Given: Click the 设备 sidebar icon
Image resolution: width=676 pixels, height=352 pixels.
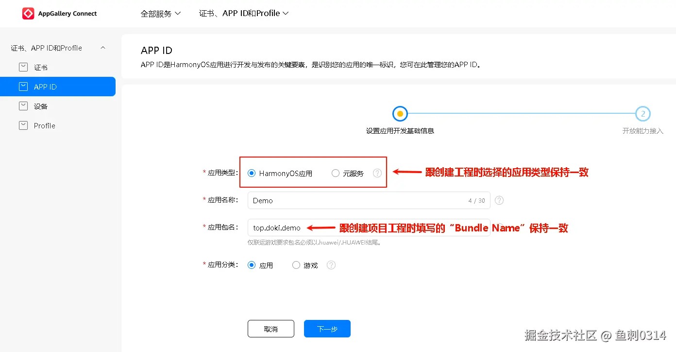Looking at the screenshot, I should 23,106.
